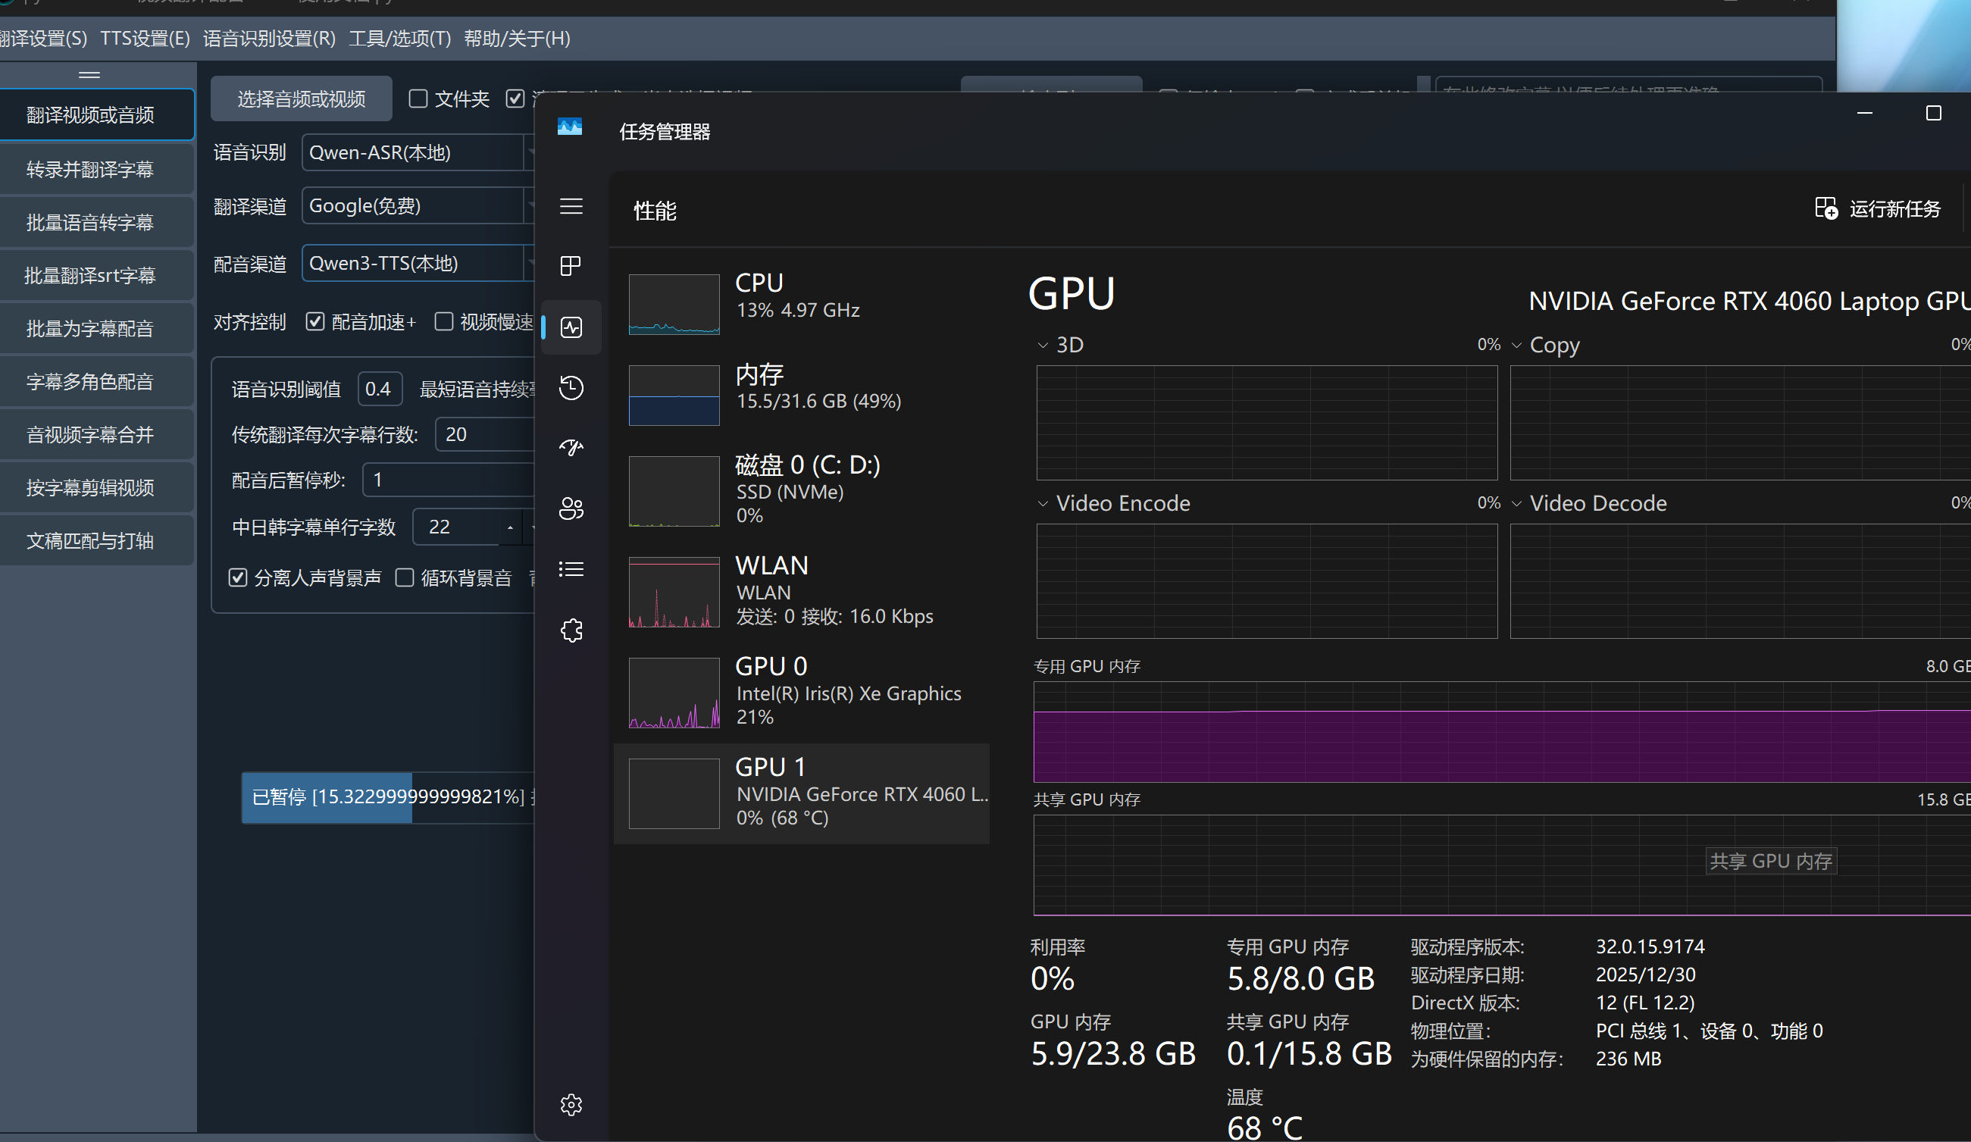
Task: Open the Services puzzle-piece icon
Action: pos(571,630)
